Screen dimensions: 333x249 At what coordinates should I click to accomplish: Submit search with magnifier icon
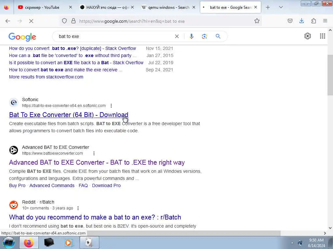[218, 36]
